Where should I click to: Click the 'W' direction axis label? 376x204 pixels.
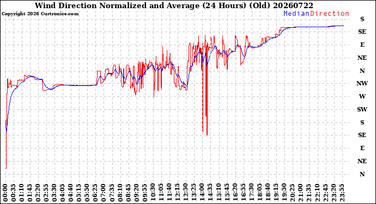click(362, 96)
